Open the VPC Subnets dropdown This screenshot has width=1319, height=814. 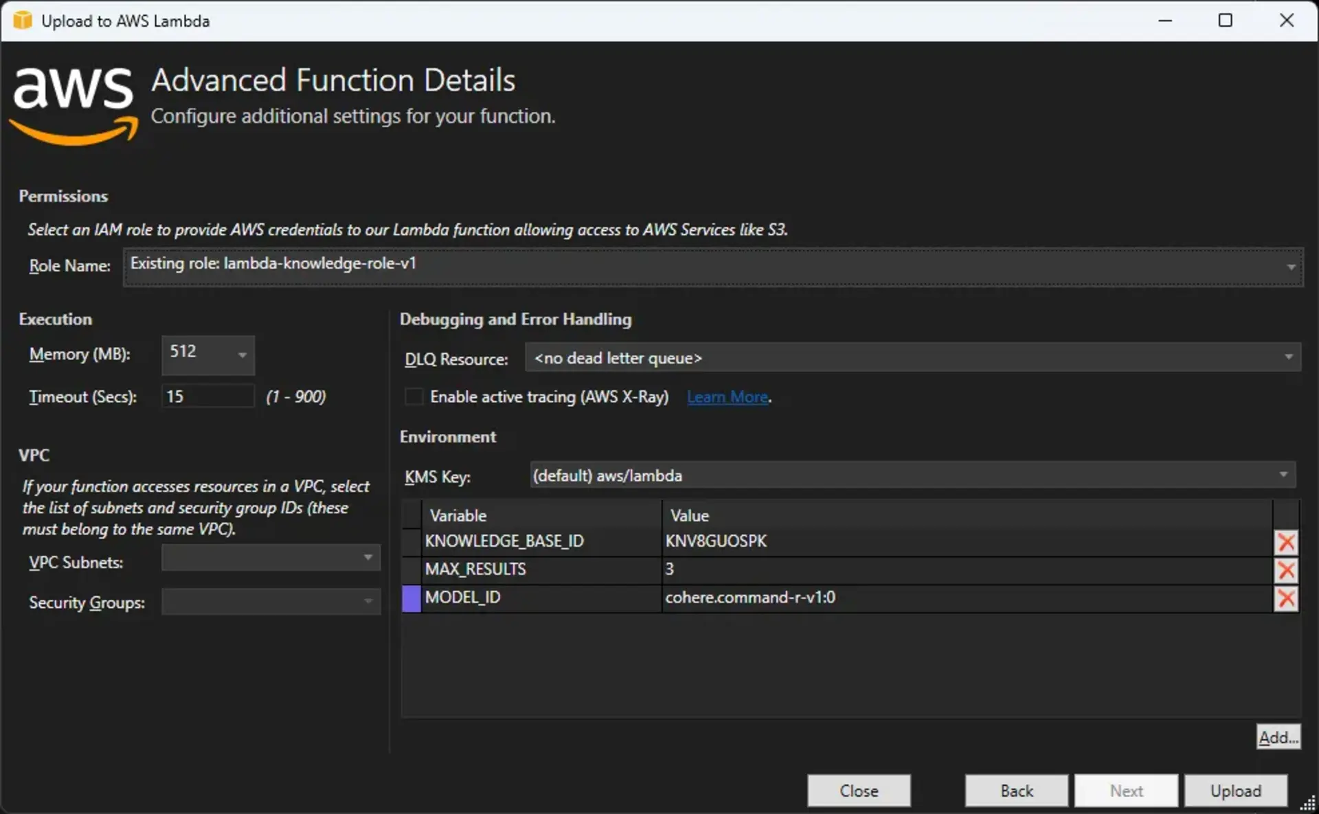pyautogui.click(x=368, y=558)
